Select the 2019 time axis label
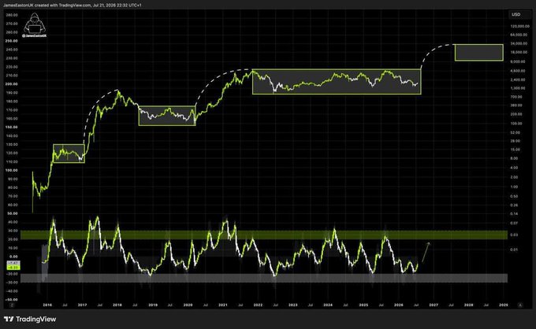536x329 pixels. (x=152, y=305)
